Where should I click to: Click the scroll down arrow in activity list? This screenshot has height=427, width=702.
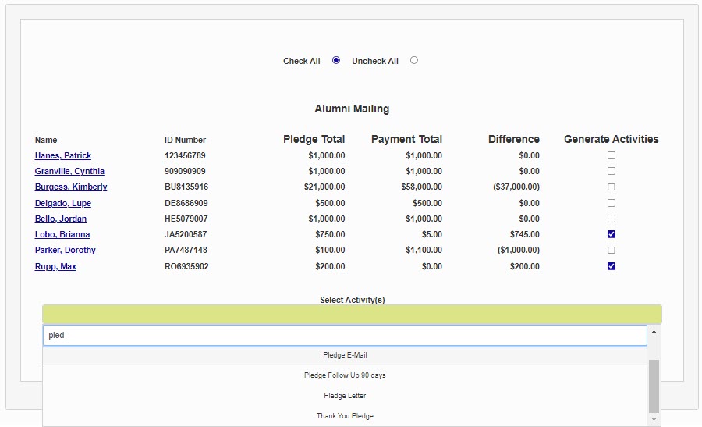[654, 420]
